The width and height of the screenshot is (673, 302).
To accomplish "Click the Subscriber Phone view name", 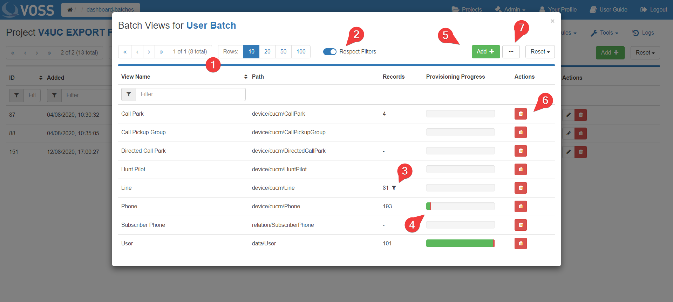I will point(143,225).
